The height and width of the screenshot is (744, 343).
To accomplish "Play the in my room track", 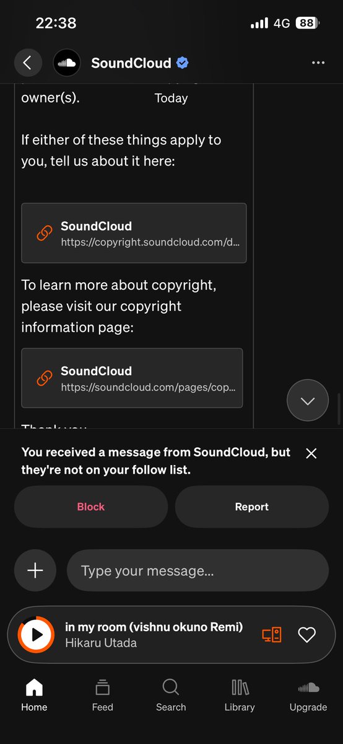I will (x=36, y=635).
